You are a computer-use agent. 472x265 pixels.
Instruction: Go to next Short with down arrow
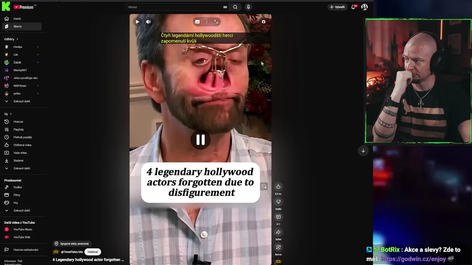click(363, 151)
